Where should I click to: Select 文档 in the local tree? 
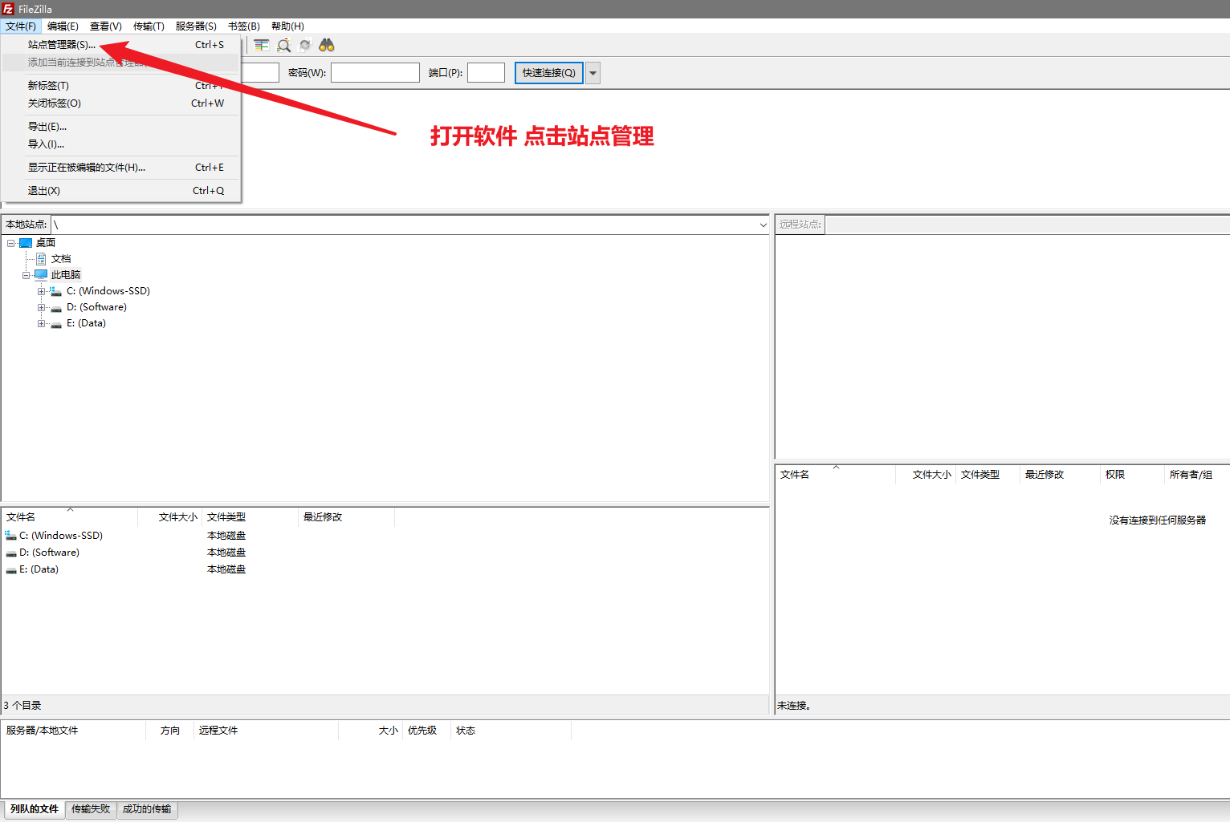click(61, 259)
